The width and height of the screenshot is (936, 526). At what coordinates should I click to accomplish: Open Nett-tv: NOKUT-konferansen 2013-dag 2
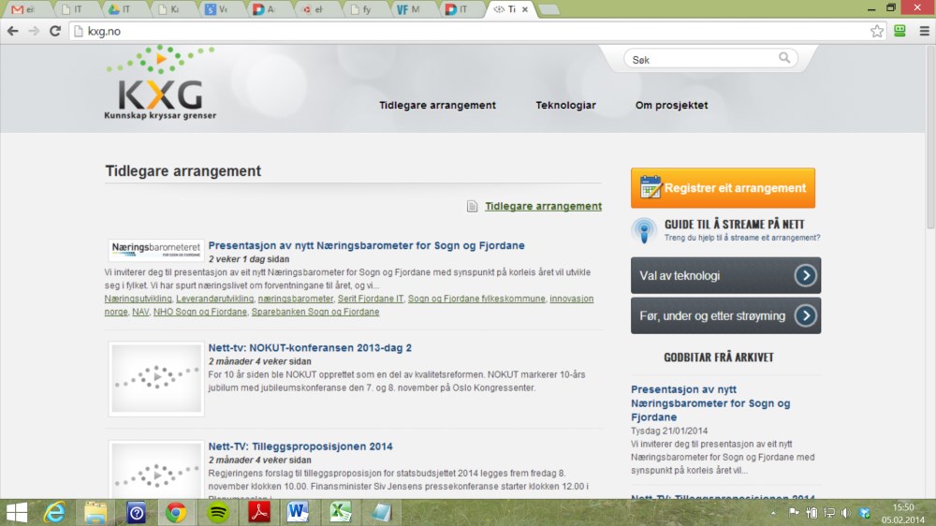click(x=309, y=347)
